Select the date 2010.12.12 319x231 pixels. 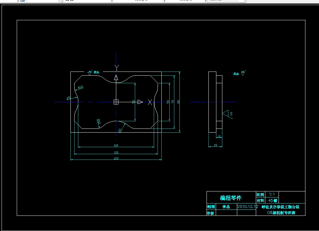click(248, 207)
